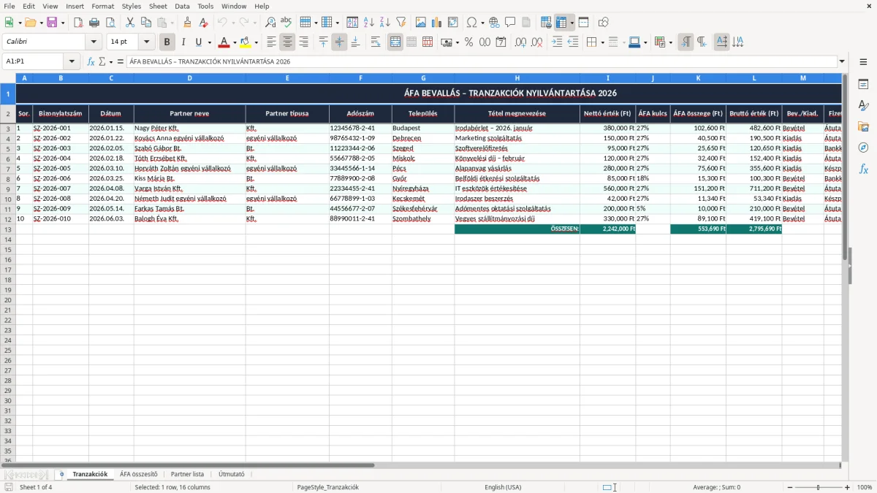Open the sidebar Navigator panel
The image size is (877, 493).
click(863, 148)
